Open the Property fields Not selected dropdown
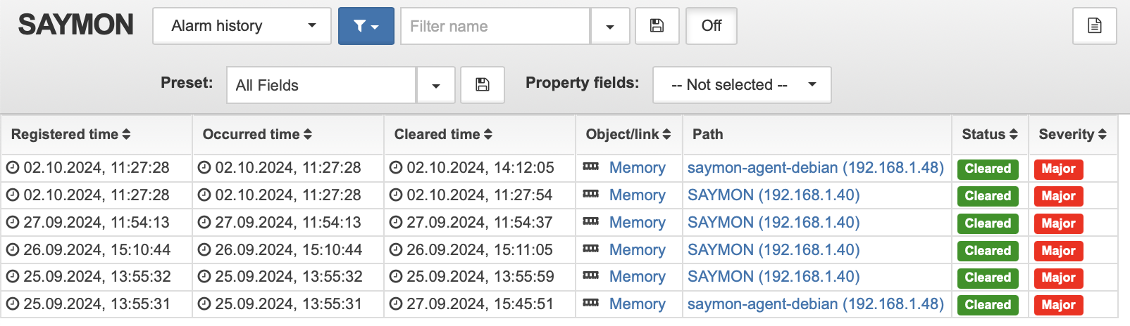The image size is (1130, 326). pos(742,85)
